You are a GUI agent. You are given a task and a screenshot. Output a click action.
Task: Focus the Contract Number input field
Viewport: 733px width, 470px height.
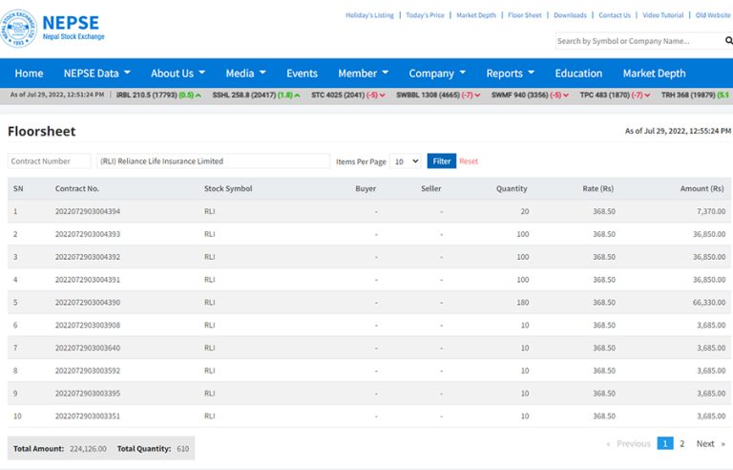[49, 161]
